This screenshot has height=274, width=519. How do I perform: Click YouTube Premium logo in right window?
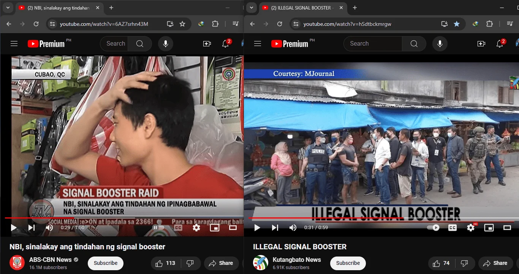tap(290, 44)
